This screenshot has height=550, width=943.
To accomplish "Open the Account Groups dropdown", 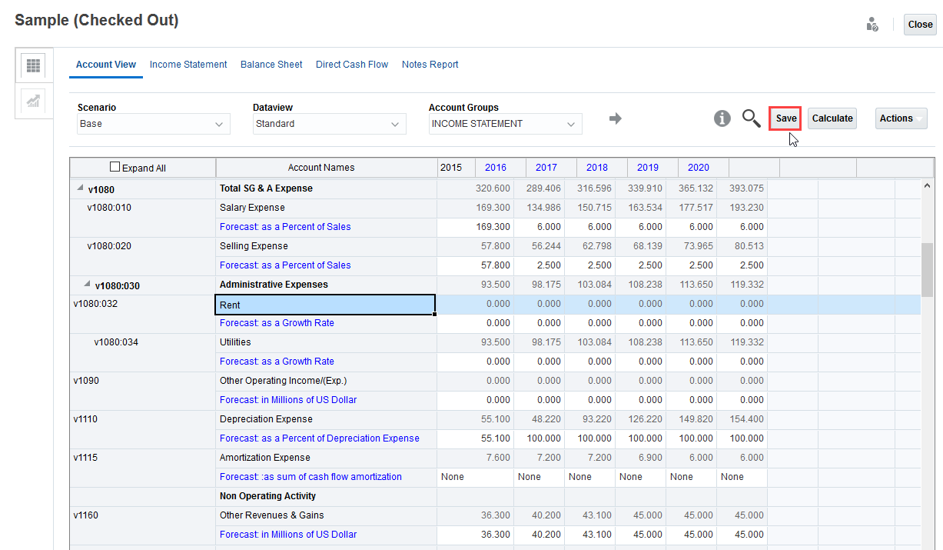I will 505,124.
